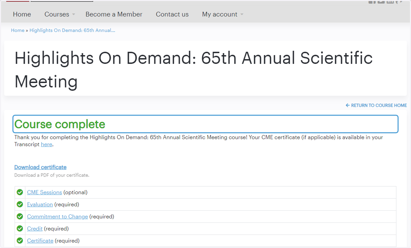This screenshot has height=248, width=411.
Task: Click green checkmark beside Certificate
Action: pyautogui.click(x=20, y=240)
